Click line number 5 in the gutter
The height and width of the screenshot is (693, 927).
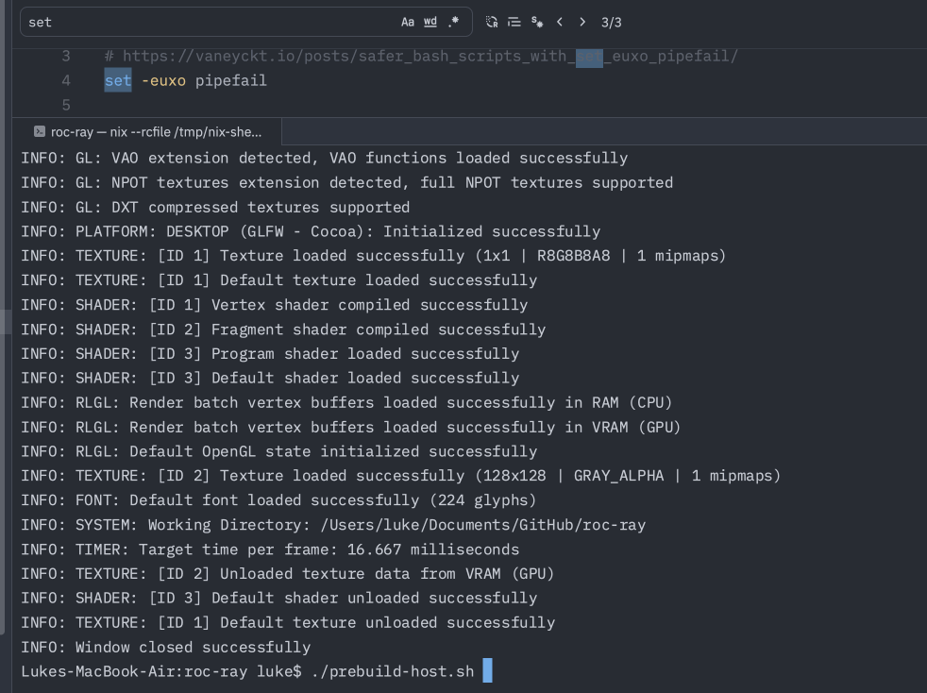66,105
